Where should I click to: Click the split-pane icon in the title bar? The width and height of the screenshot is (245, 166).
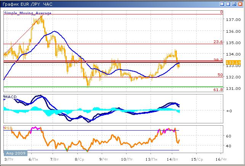(x=222, y=3)
